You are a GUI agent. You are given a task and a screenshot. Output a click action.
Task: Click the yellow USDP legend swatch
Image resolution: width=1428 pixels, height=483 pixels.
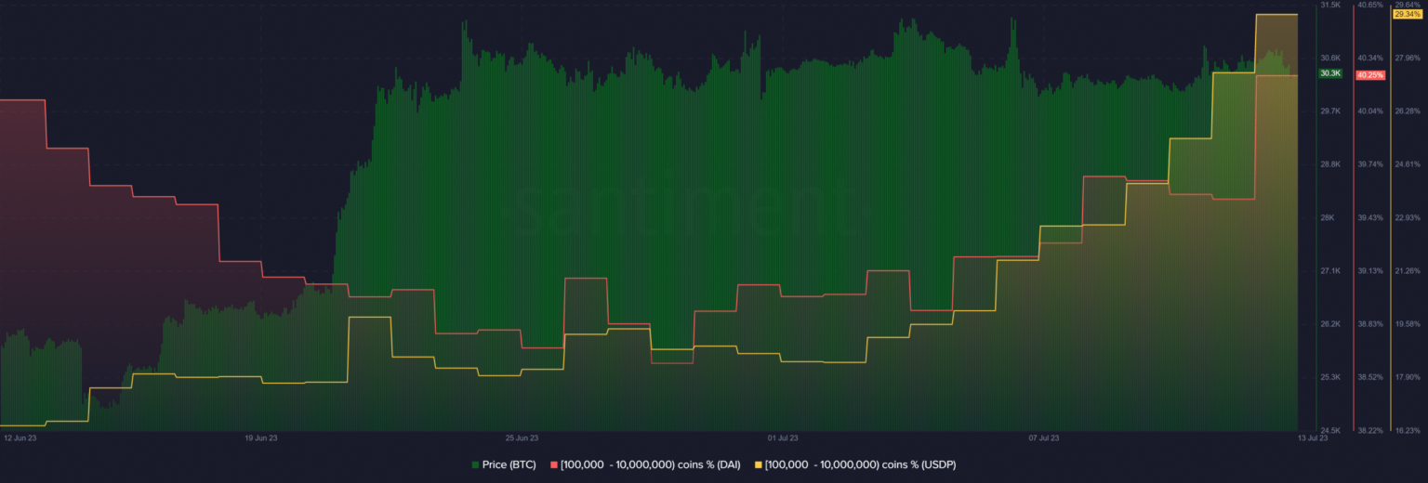click(x=759, y=464)
